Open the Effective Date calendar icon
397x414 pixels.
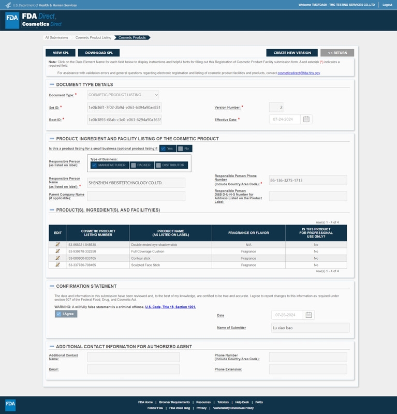(x=306, y=119)
